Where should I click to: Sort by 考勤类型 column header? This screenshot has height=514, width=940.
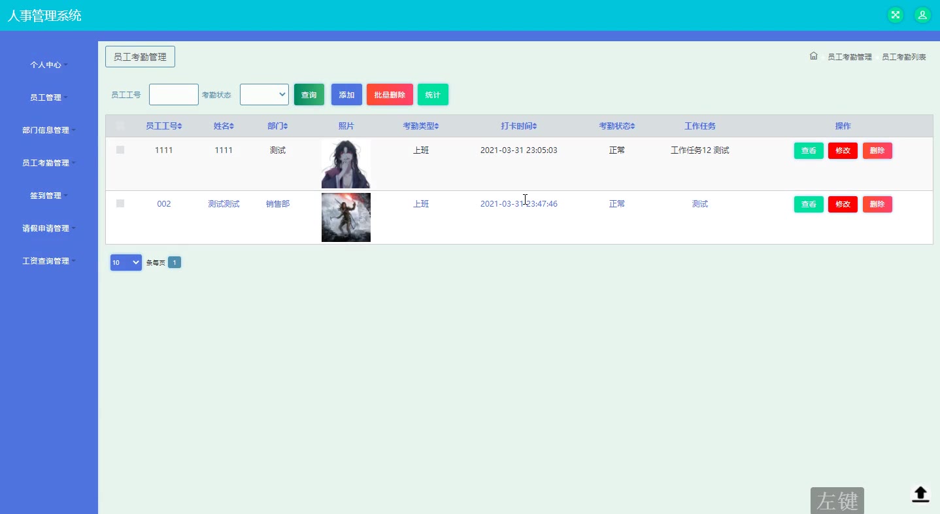(x=421, y=126)
